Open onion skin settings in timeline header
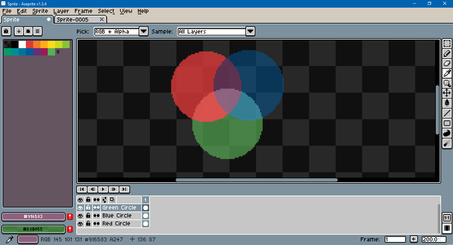Viewport: 453px width, 245px height. pos(104,200)
